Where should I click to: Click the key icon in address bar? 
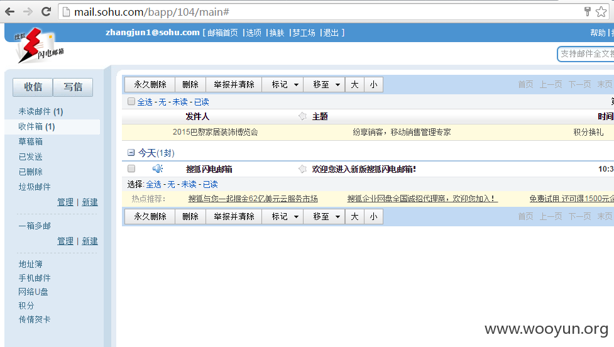coord(588,11)
